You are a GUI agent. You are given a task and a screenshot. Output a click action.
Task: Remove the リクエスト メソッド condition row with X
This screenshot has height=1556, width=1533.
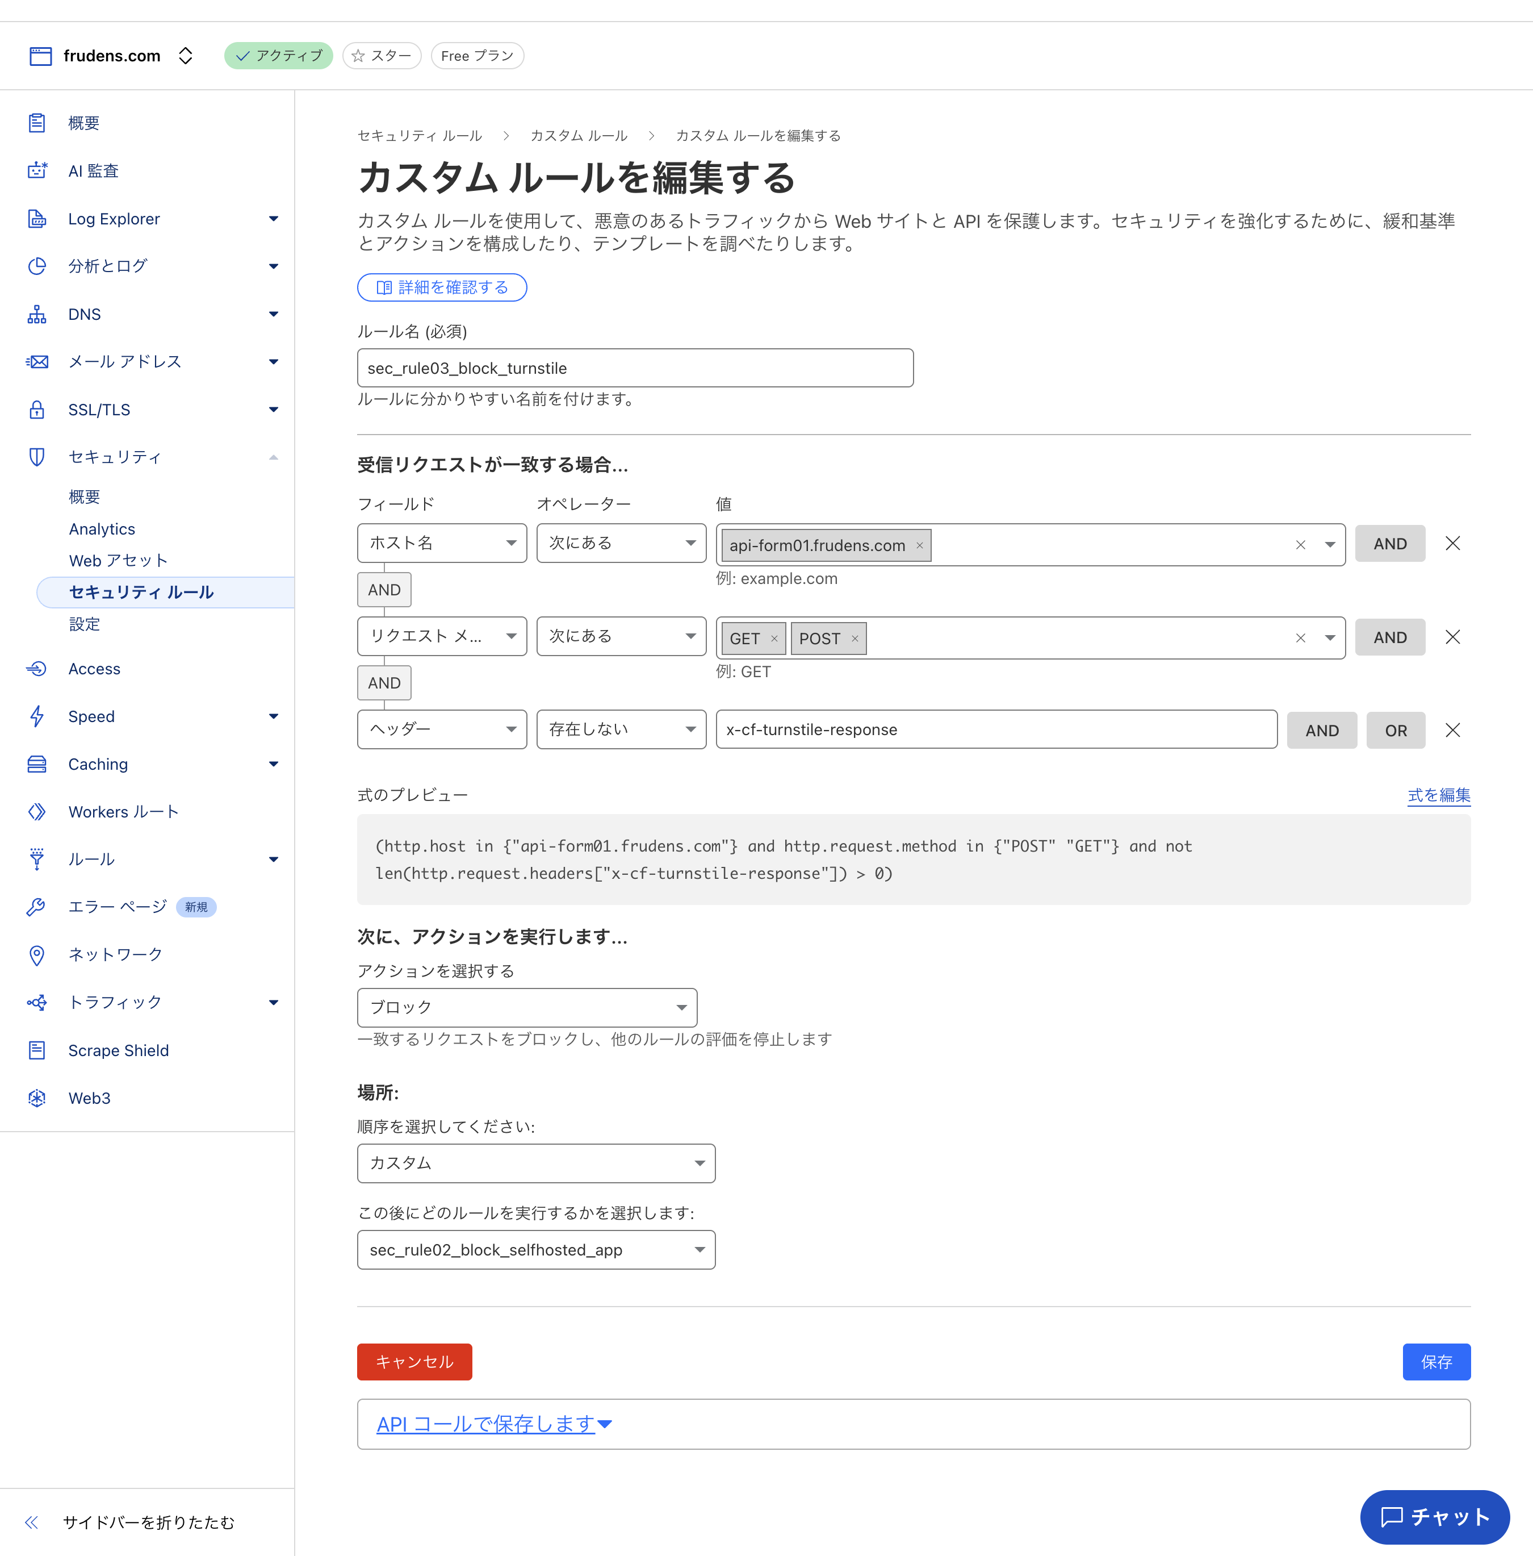pyautogui.click(x=1452, y=637)
